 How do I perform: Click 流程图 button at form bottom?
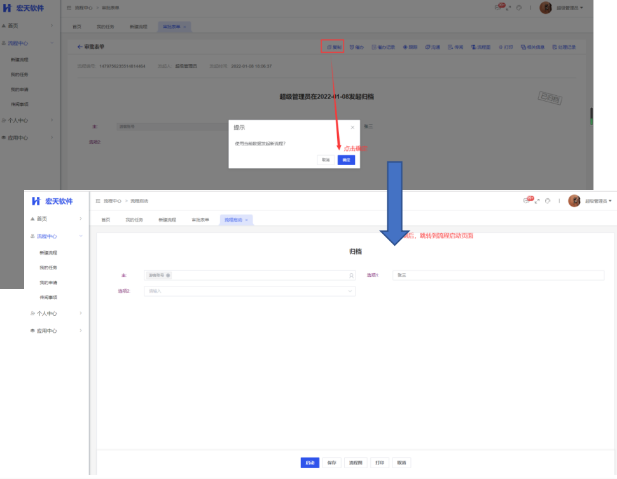356,463
